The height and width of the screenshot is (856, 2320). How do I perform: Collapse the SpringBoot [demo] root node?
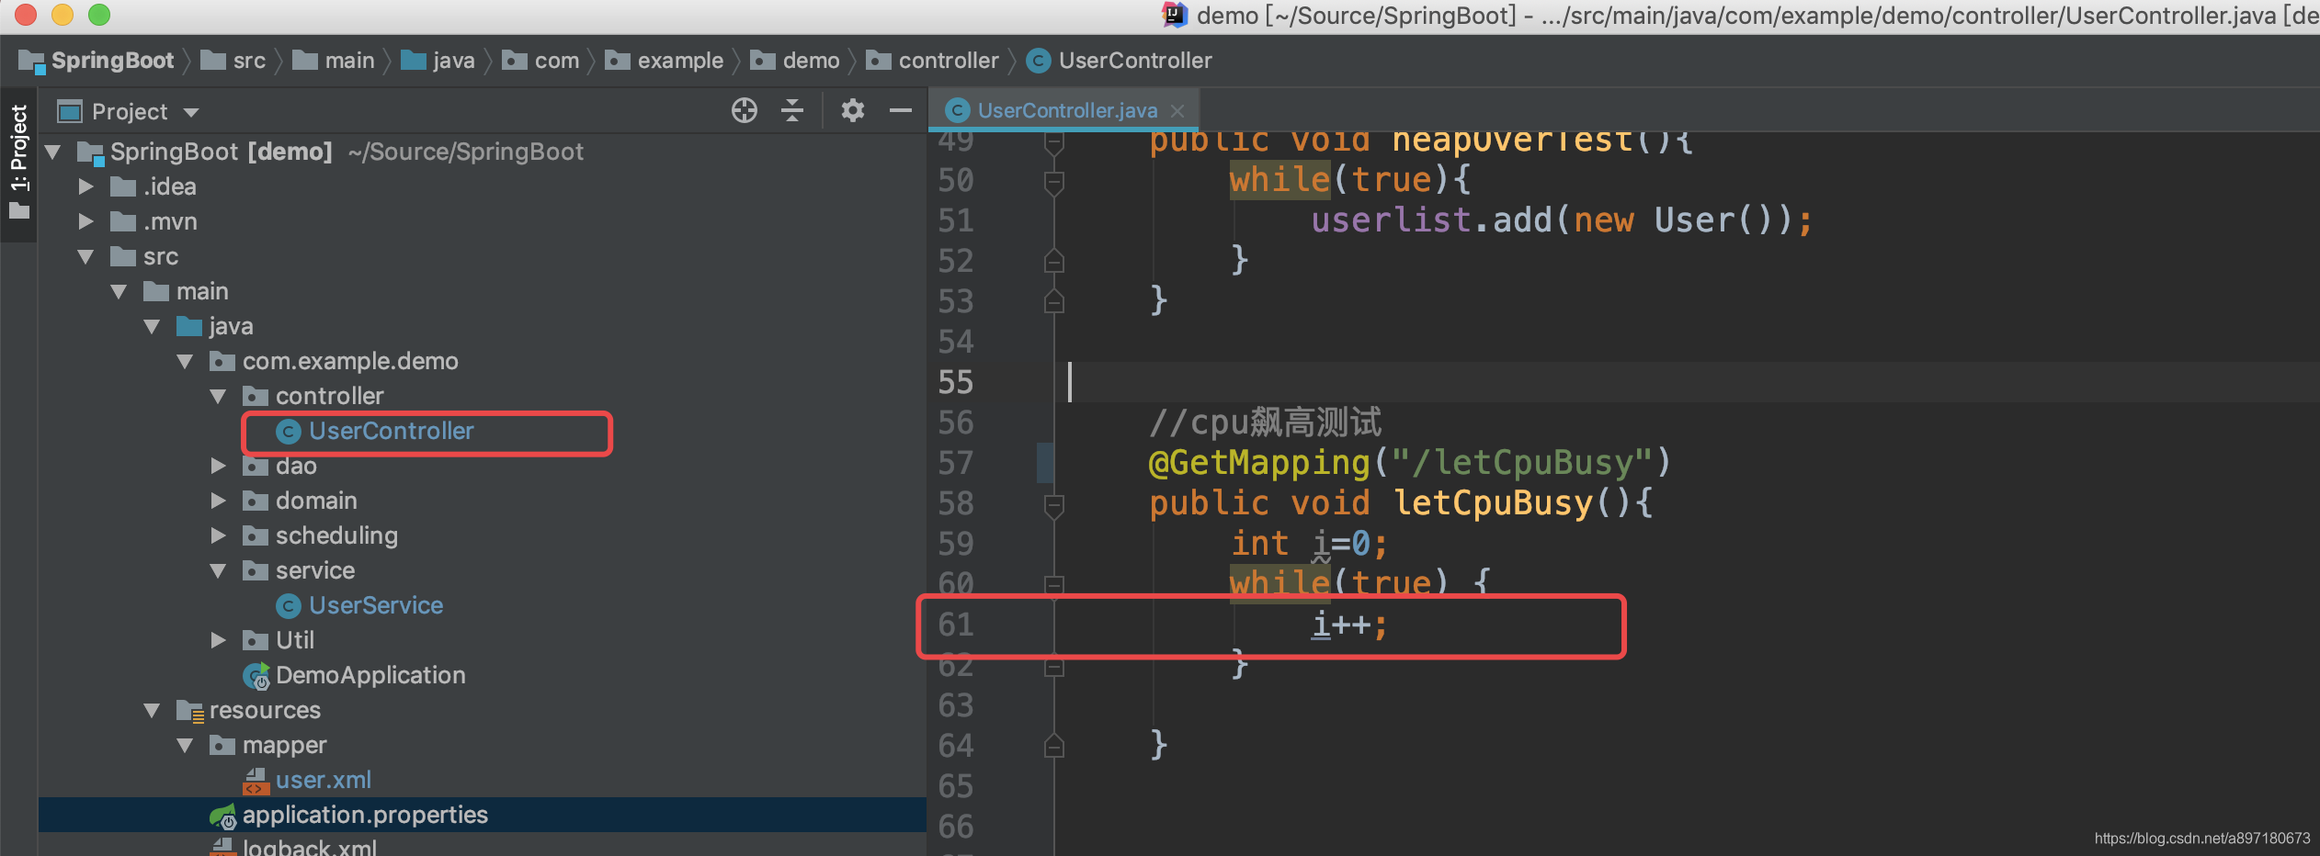(x=53, y=152)
